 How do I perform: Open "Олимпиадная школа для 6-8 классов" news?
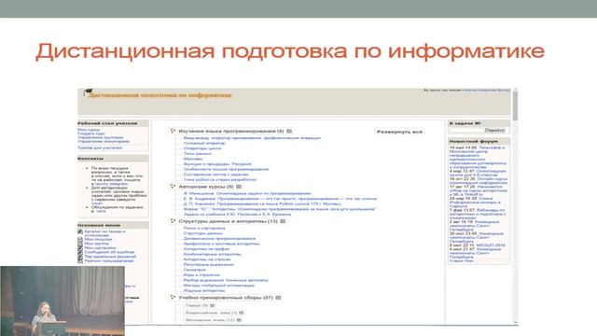(x=478, y=173)
